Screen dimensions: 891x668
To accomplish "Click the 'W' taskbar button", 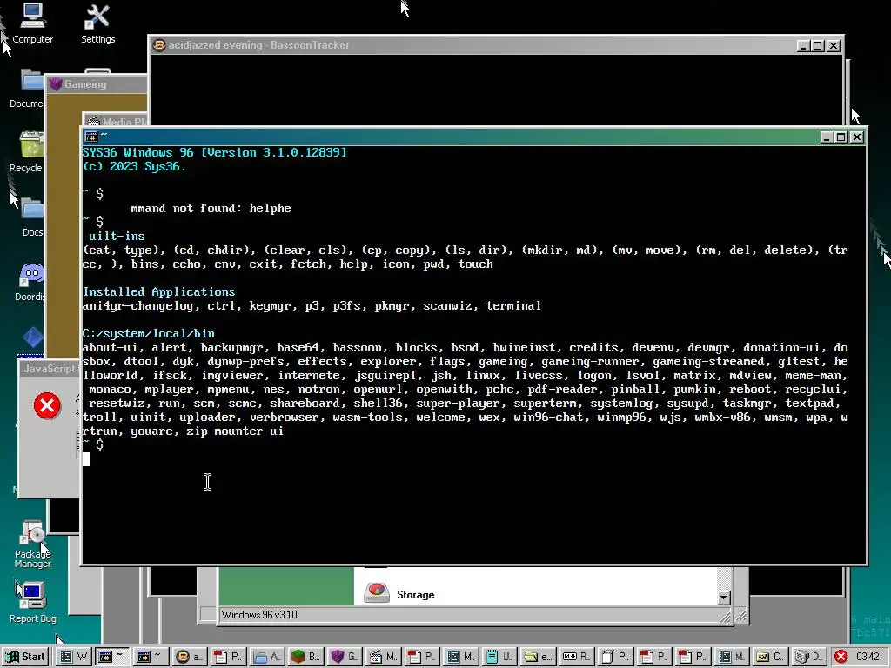I will 73,657.
